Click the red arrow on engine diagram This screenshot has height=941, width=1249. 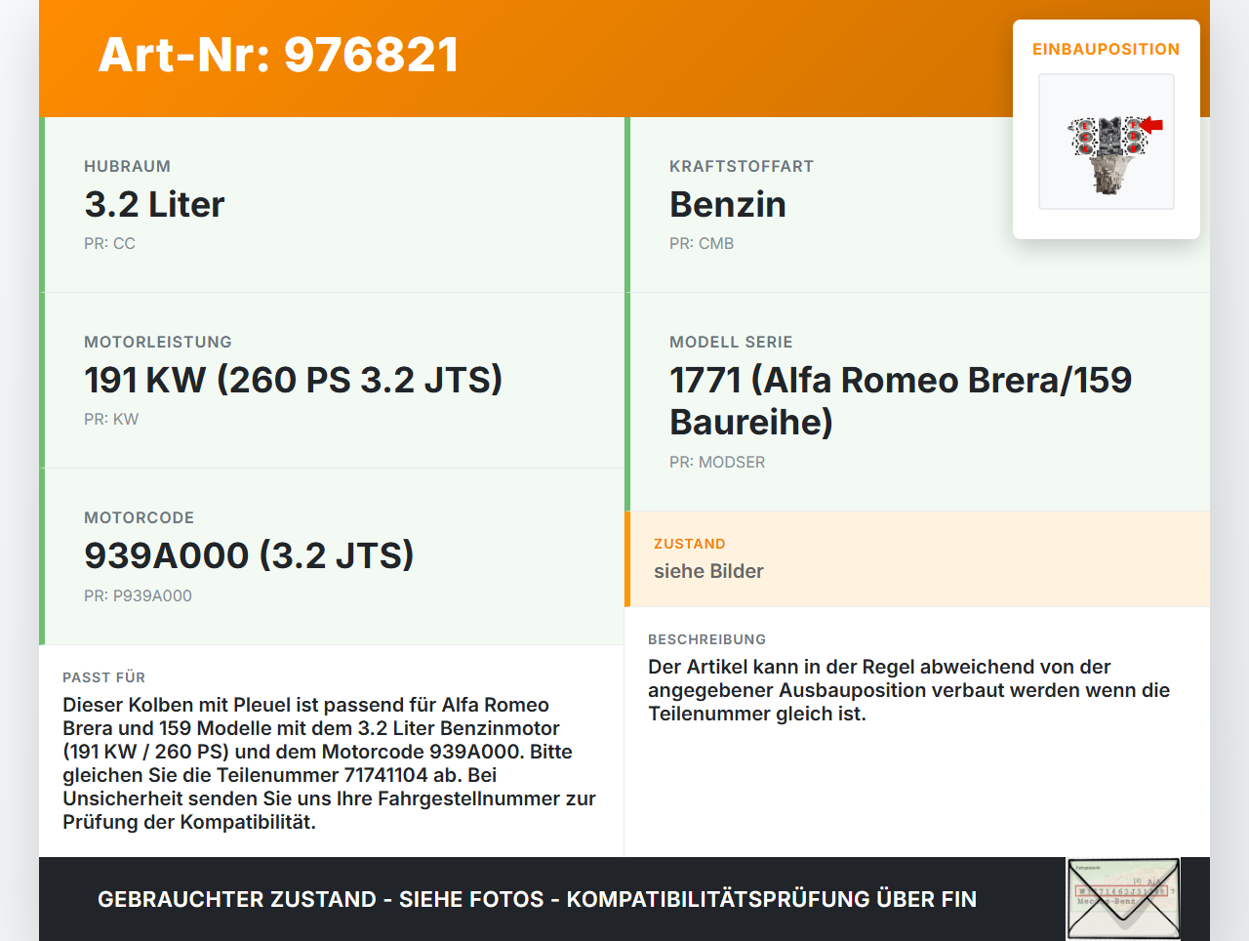pos(1152,124)
